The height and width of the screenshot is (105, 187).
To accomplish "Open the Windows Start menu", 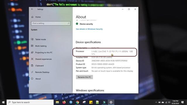I will 3,102.
